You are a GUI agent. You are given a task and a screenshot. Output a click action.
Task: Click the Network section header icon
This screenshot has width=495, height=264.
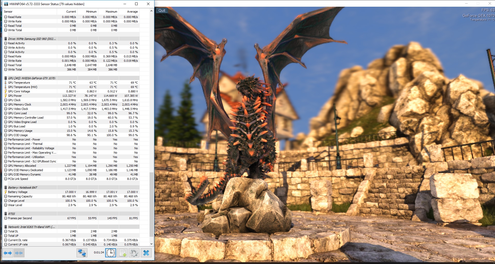click(x=6, y=227)
